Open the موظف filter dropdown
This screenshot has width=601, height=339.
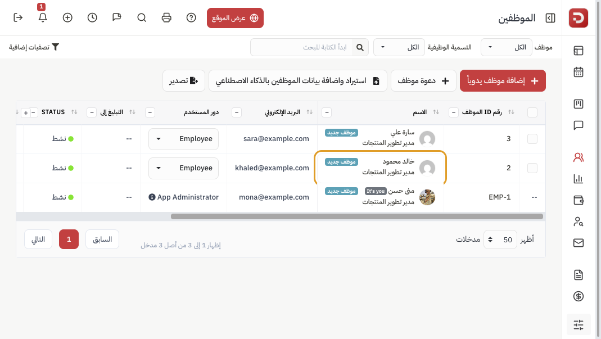[x=507, y=47]
